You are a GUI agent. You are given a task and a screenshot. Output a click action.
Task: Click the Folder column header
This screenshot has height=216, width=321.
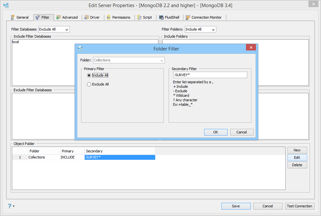tap(44, 151)
